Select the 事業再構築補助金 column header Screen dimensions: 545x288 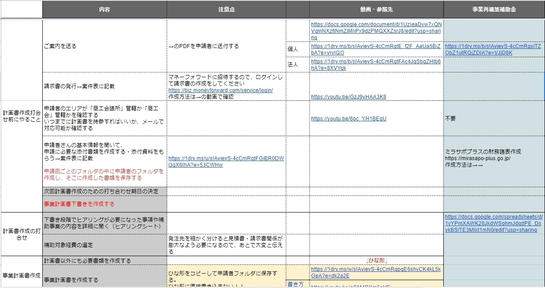(x=494, y=10)
